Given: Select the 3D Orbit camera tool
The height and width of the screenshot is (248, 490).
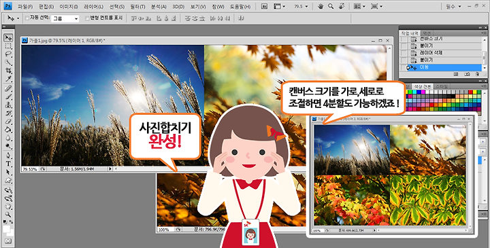Looking at the screenshot, I should pos(8,198).
